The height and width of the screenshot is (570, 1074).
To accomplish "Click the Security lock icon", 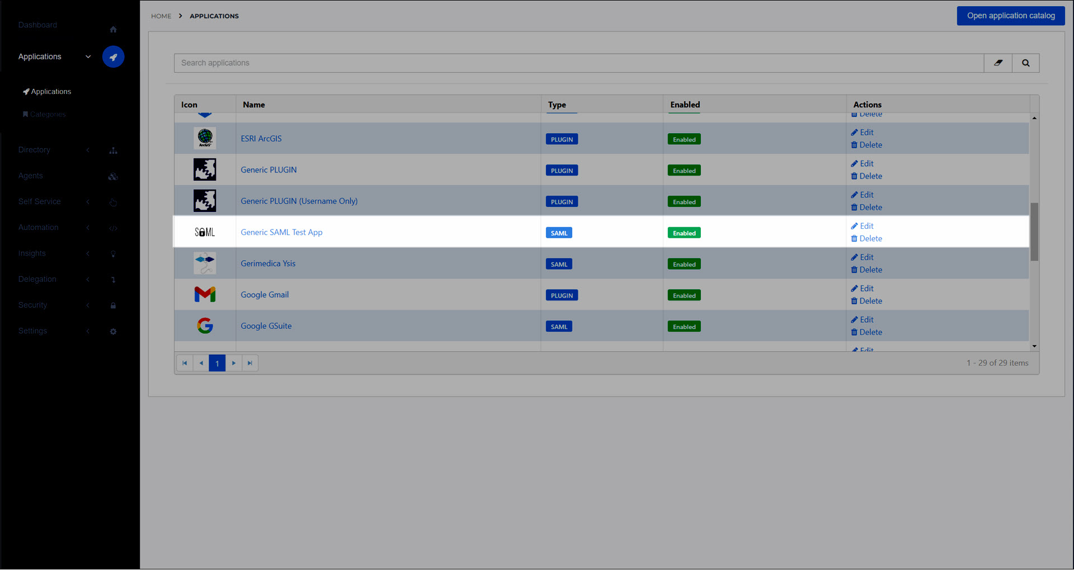I will [113, 305].
